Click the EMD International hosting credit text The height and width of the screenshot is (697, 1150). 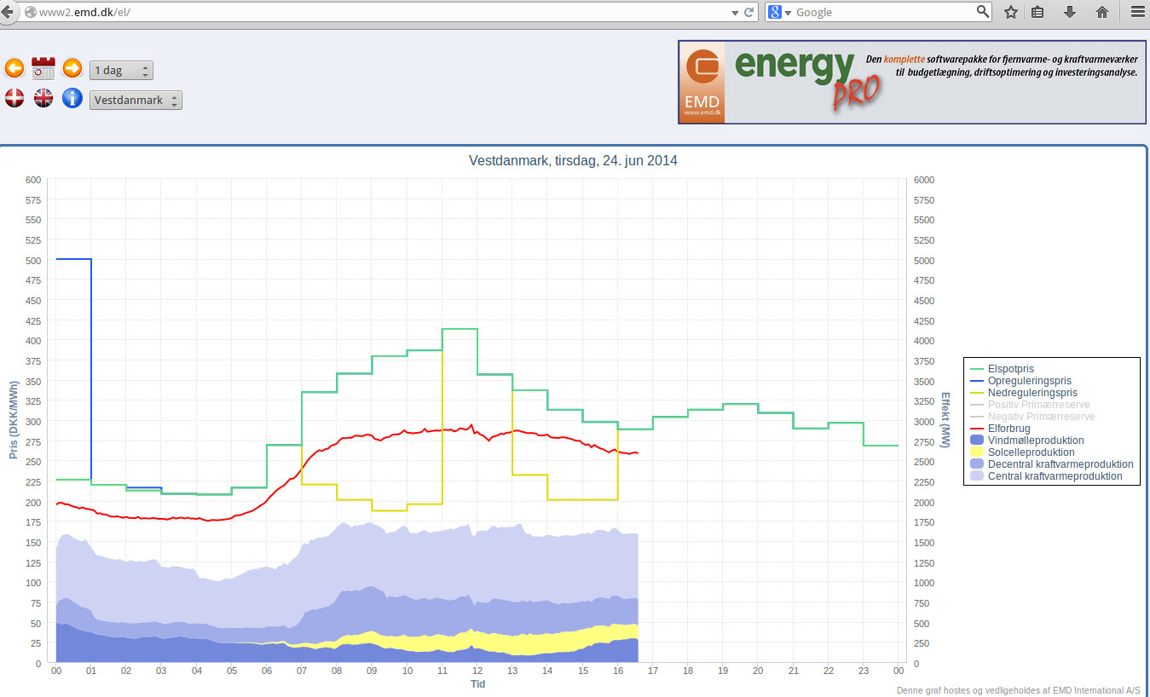[1018, 691]
